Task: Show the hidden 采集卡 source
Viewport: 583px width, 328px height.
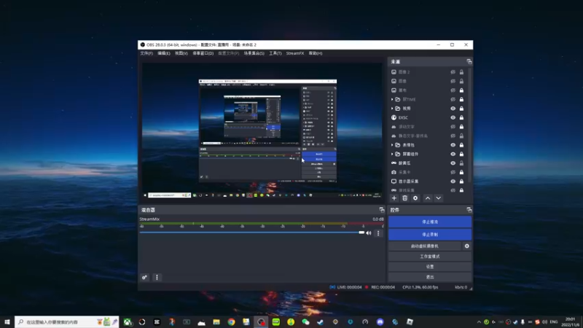Action: (x=453, y=172)
